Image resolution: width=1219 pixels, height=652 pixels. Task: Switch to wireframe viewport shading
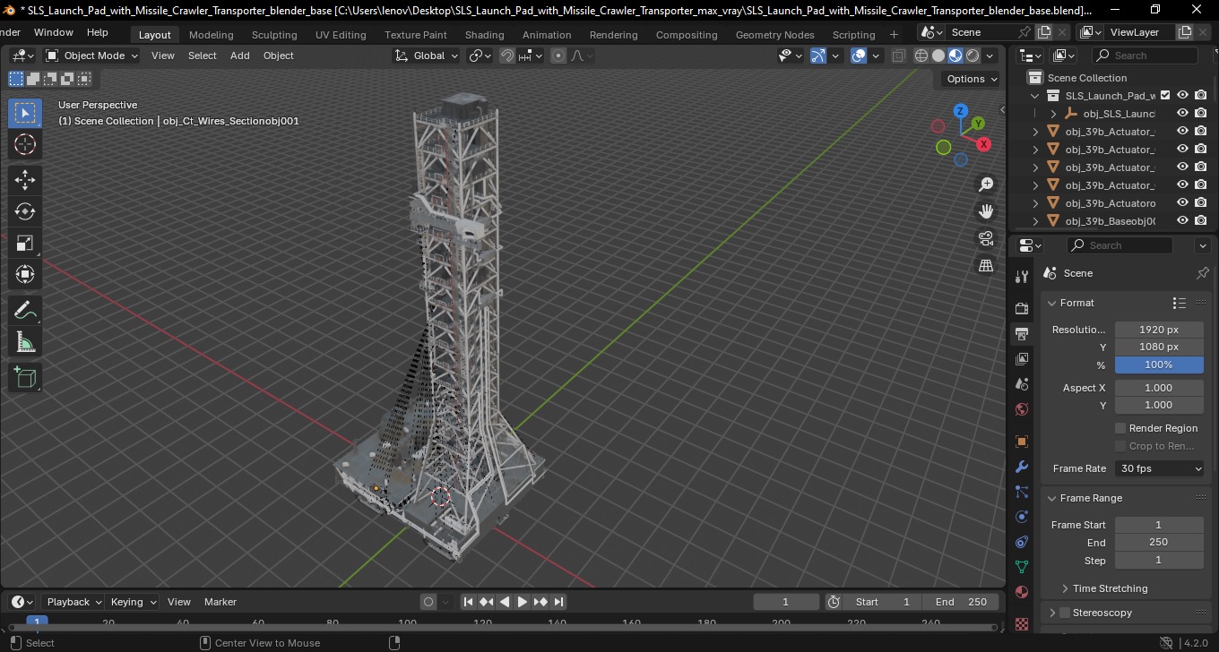[x=921, y=56]
